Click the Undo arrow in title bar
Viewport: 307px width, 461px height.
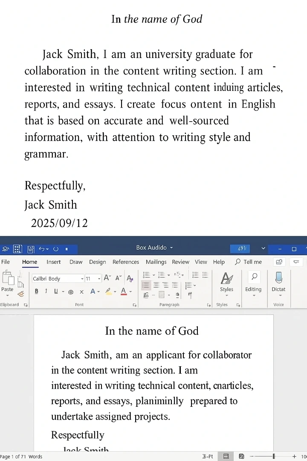coord(41,248)
